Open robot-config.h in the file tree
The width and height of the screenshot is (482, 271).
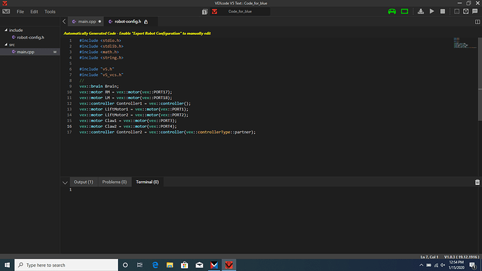pyautogui.click(x=31, y=38)
